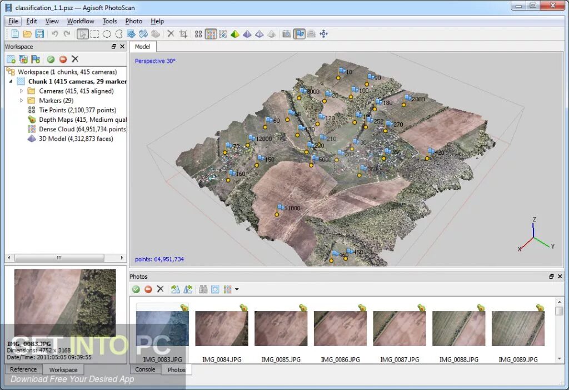
Task: Click Add Chunk in Workspace toolbar
Action: tap(11, 59)
